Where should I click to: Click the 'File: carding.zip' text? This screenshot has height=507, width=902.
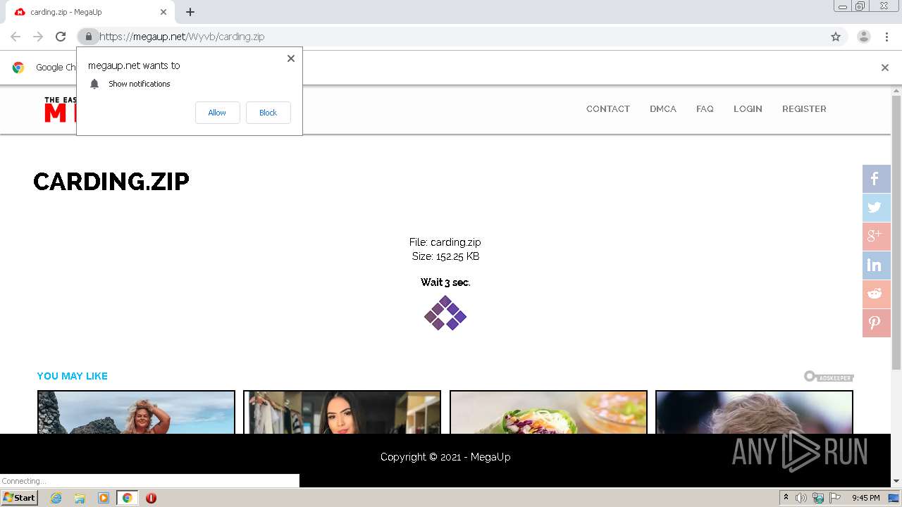[445, 242]
